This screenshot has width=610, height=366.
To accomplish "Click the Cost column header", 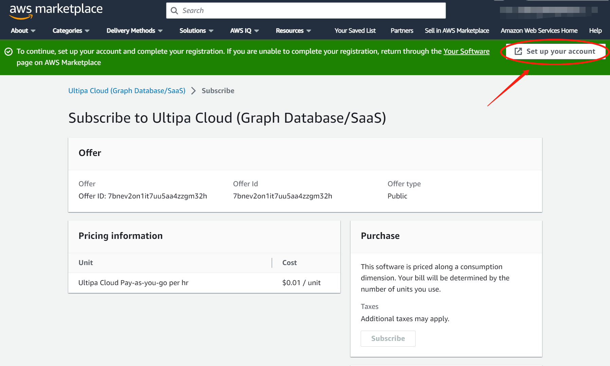I will point(289,263).
